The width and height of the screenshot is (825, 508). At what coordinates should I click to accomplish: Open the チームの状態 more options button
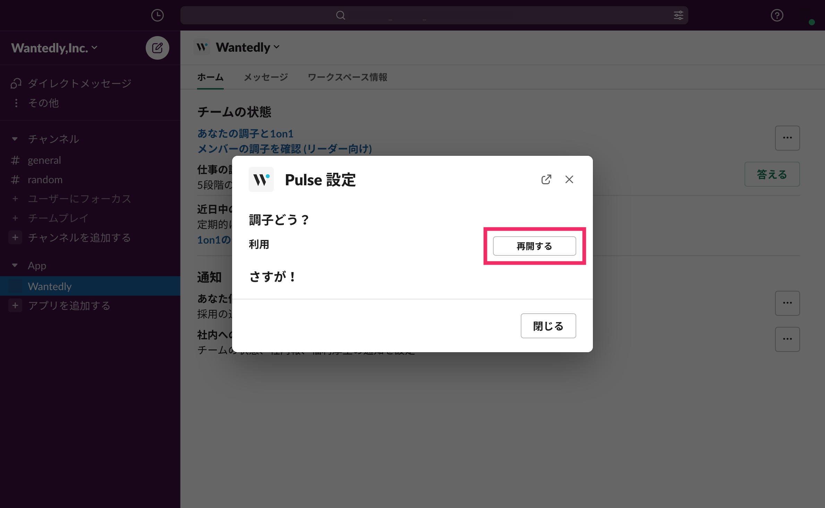pos(788,138)
